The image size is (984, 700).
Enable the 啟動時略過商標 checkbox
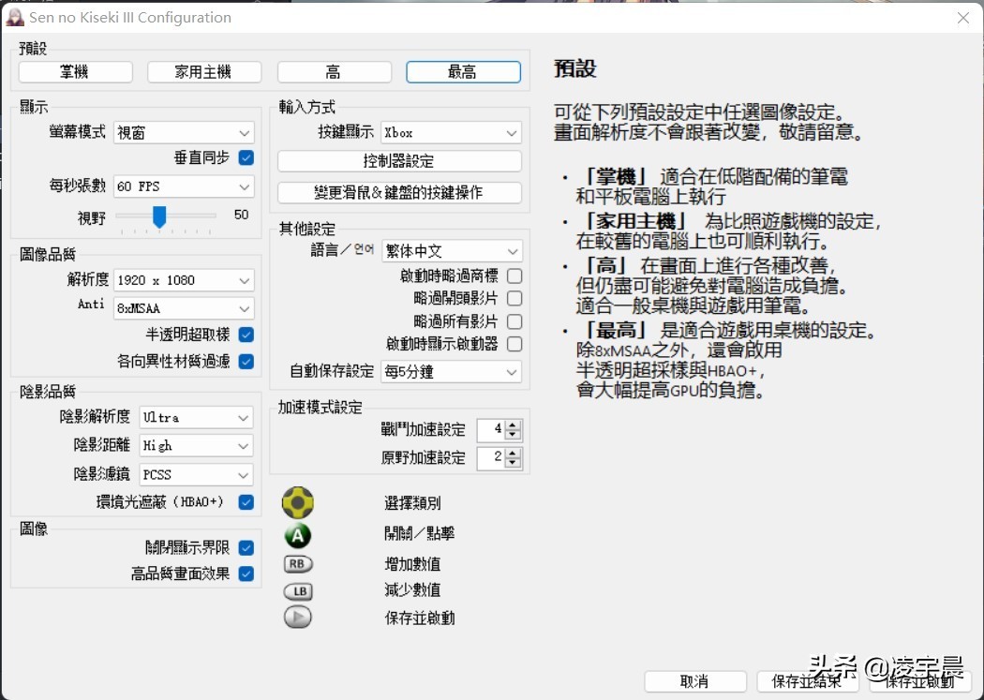514,276
